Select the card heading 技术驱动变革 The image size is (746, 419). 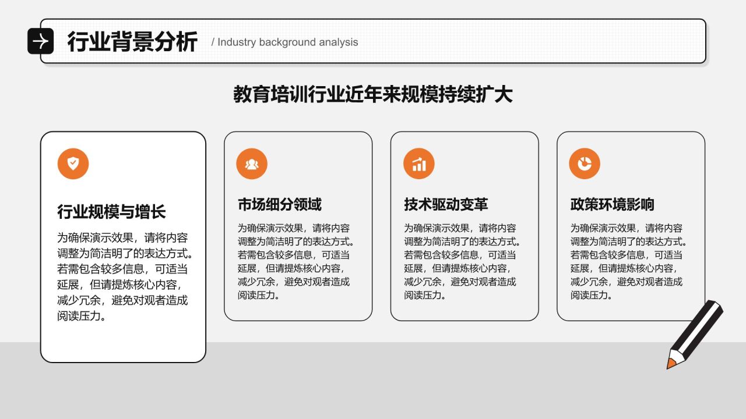pyautogui.click(x=446, y=204)
